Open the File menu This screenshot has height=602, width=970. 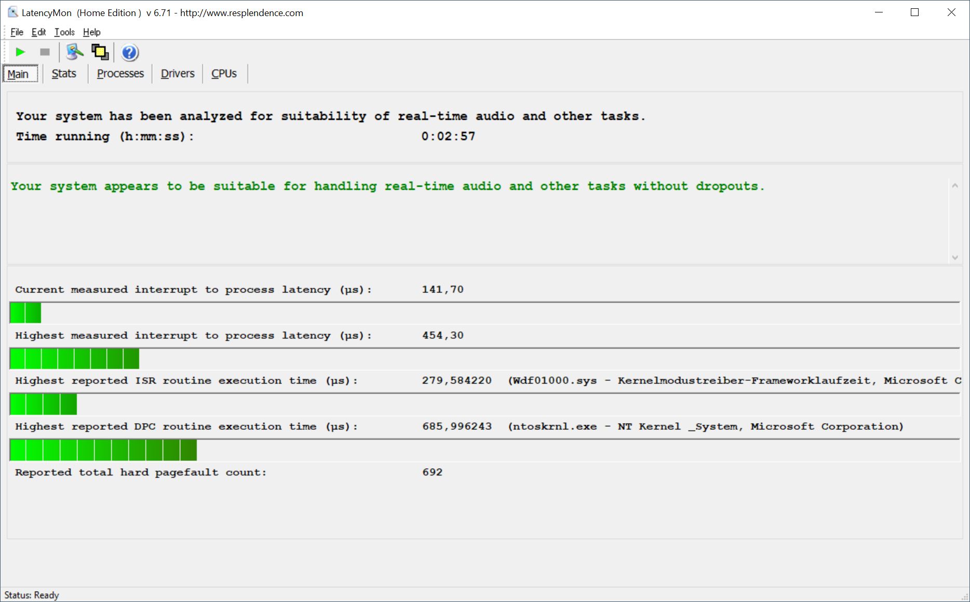tap(17, 32)
